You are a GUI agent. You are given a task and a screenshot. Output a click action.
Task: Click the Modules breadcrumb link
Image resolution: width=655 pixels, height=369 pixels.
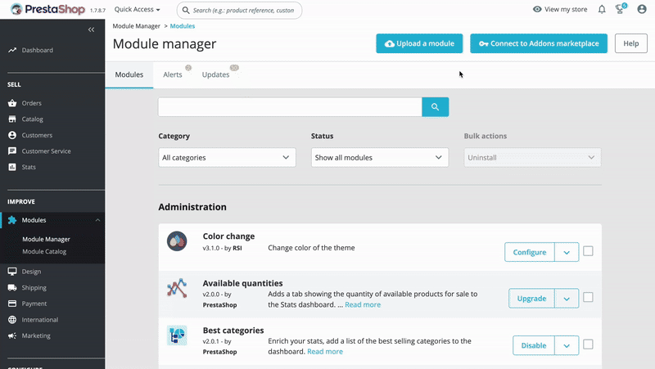(x=183, y=26)
